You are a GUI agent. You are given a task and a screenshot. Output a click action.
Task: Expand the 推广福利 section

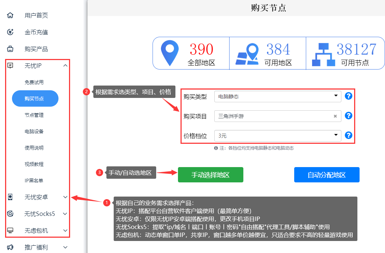[65, 247]
